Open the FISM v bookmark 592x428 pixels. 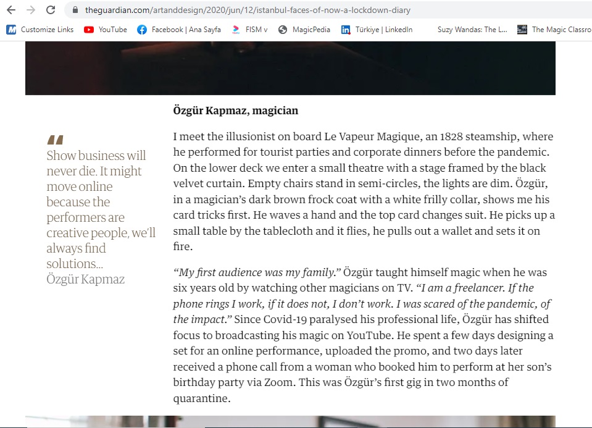[x=250, y=30]
